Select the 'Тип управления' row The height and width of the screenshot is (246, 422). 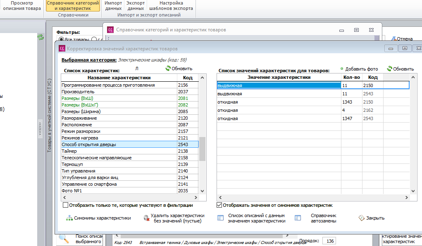(x=130, y=171)
